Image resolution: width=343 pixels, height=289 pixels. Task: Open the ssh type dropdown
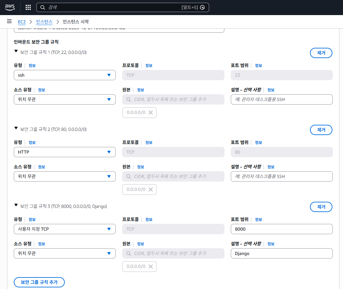[x=64, y=75]
